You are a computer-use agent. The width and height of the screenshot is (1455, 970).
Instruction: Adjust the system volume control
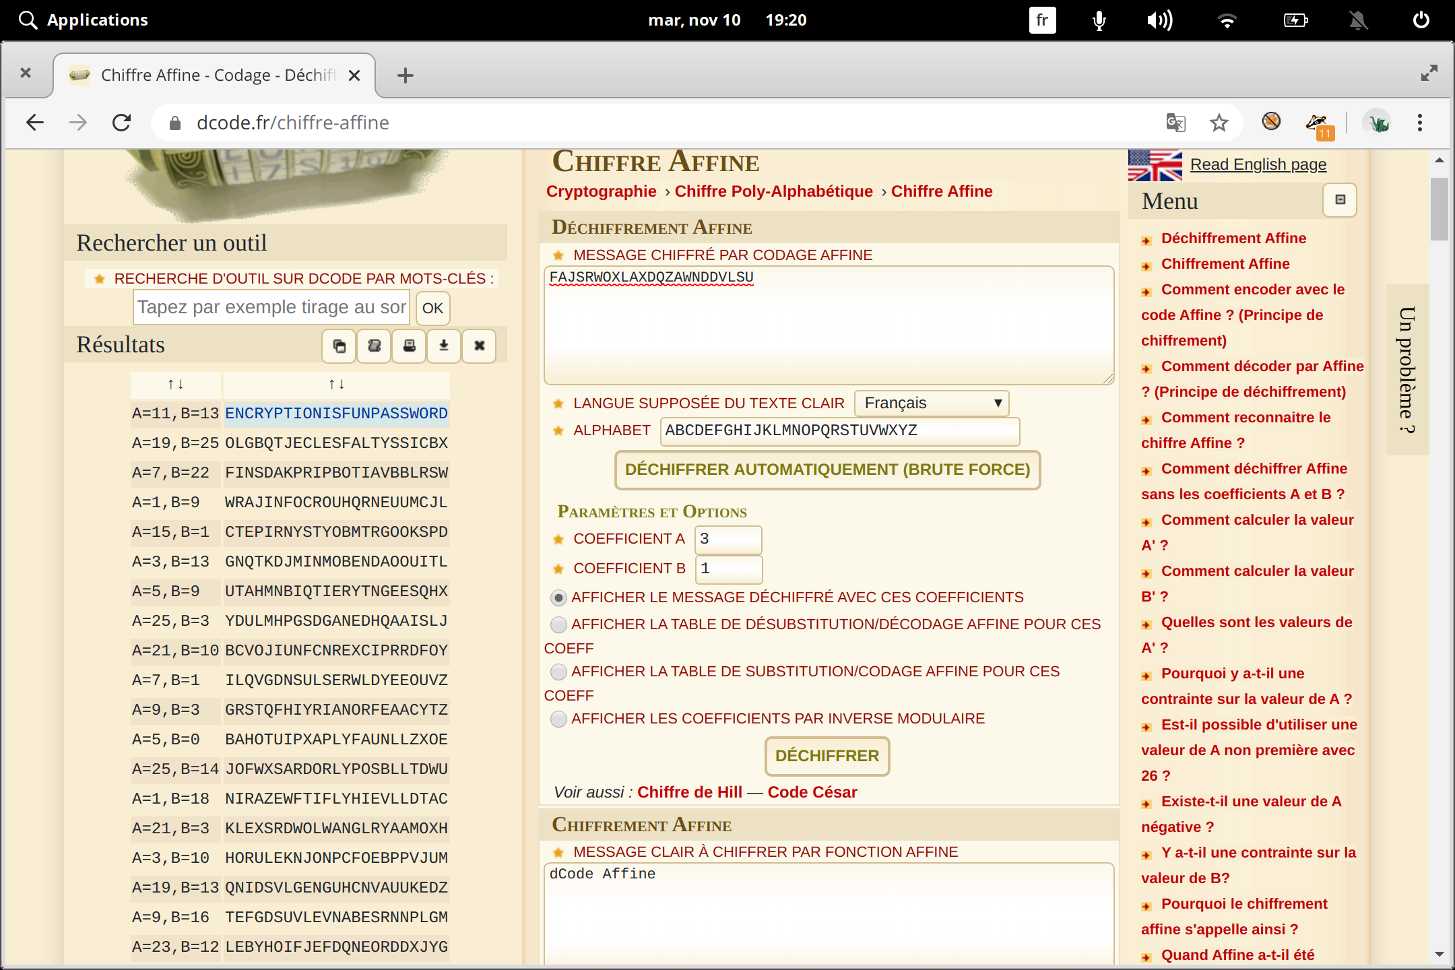[1160, 20]
